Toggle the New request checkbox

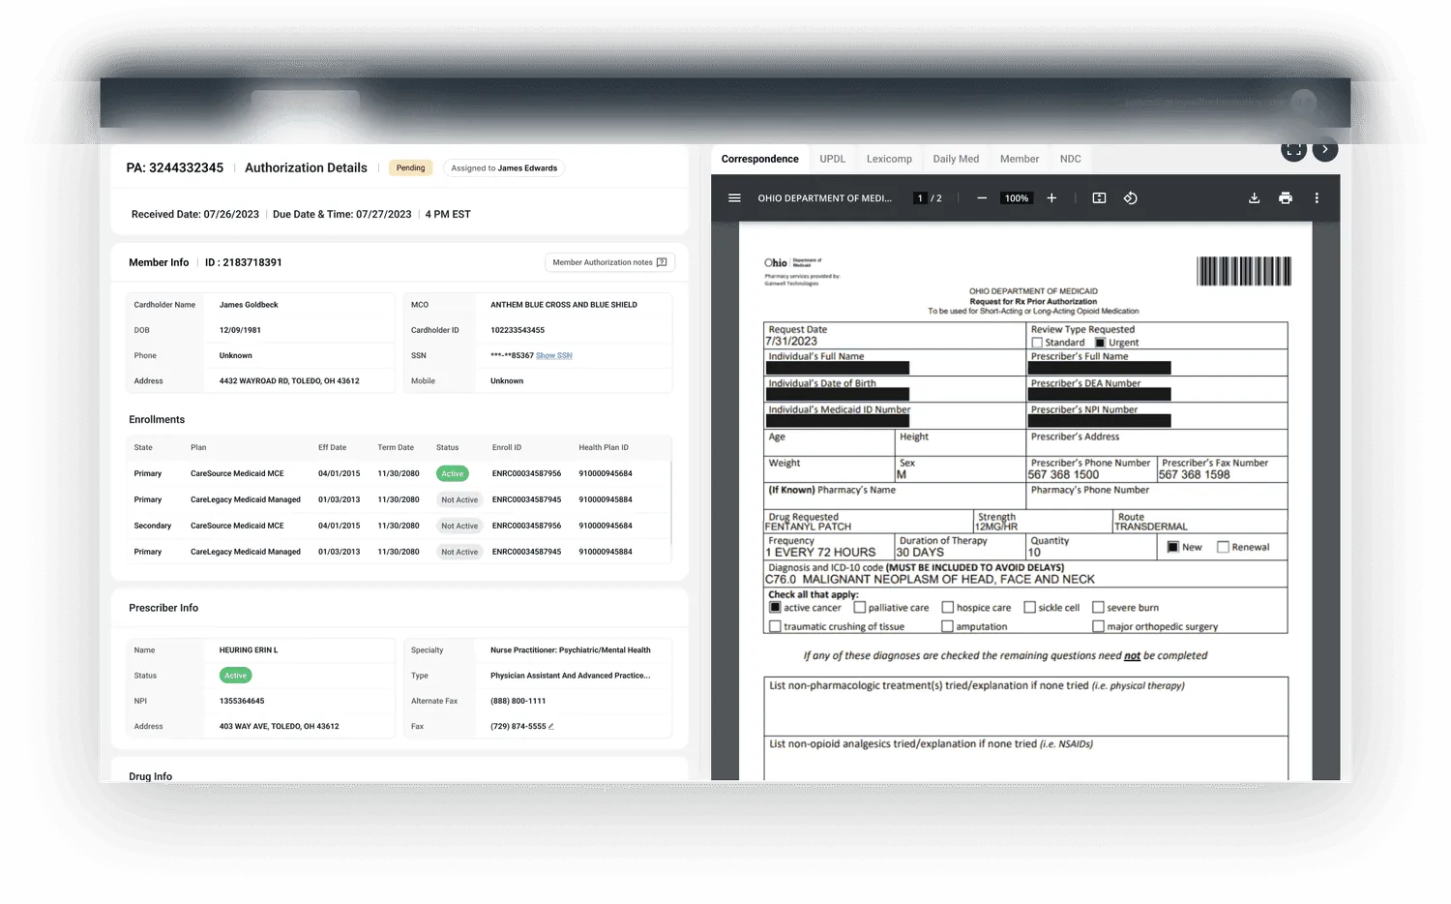coord(1173,547)
